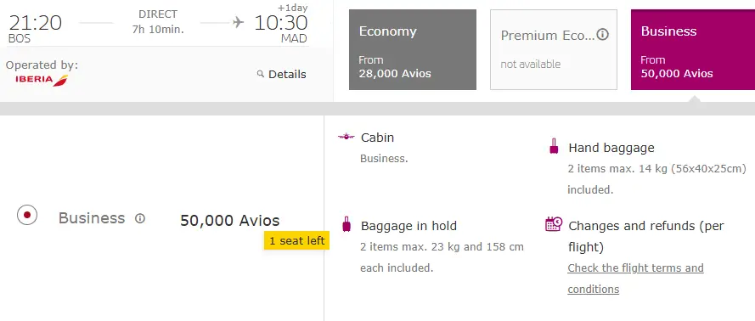Click the Hand baggage suitcase icon
Viewport: 755px width, 321px height.
tap(554, 146)
